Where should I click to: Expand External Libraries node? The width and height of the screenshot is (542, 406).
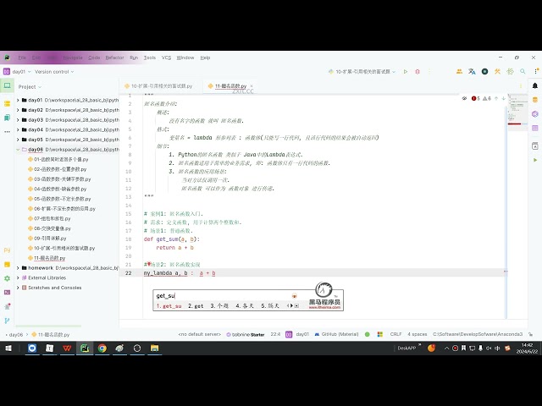pos(18,277)
